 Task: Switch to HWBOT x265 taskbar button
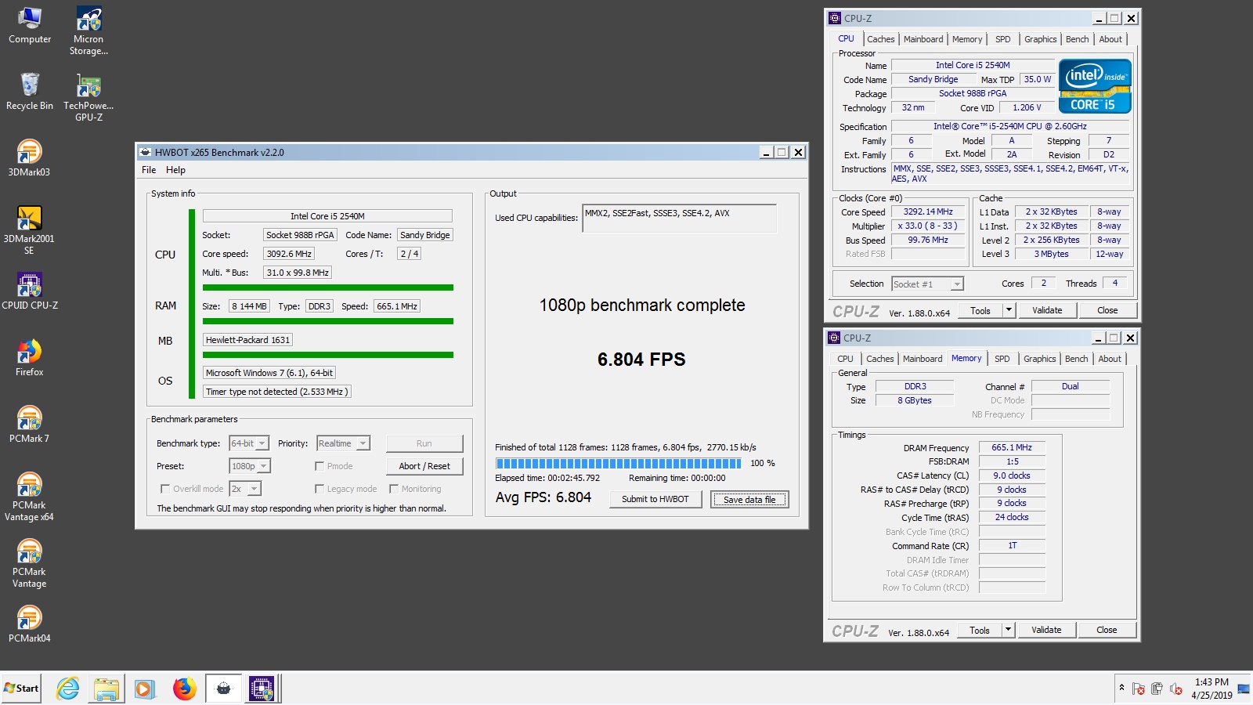pyautogui.click(x=224, y=689)
